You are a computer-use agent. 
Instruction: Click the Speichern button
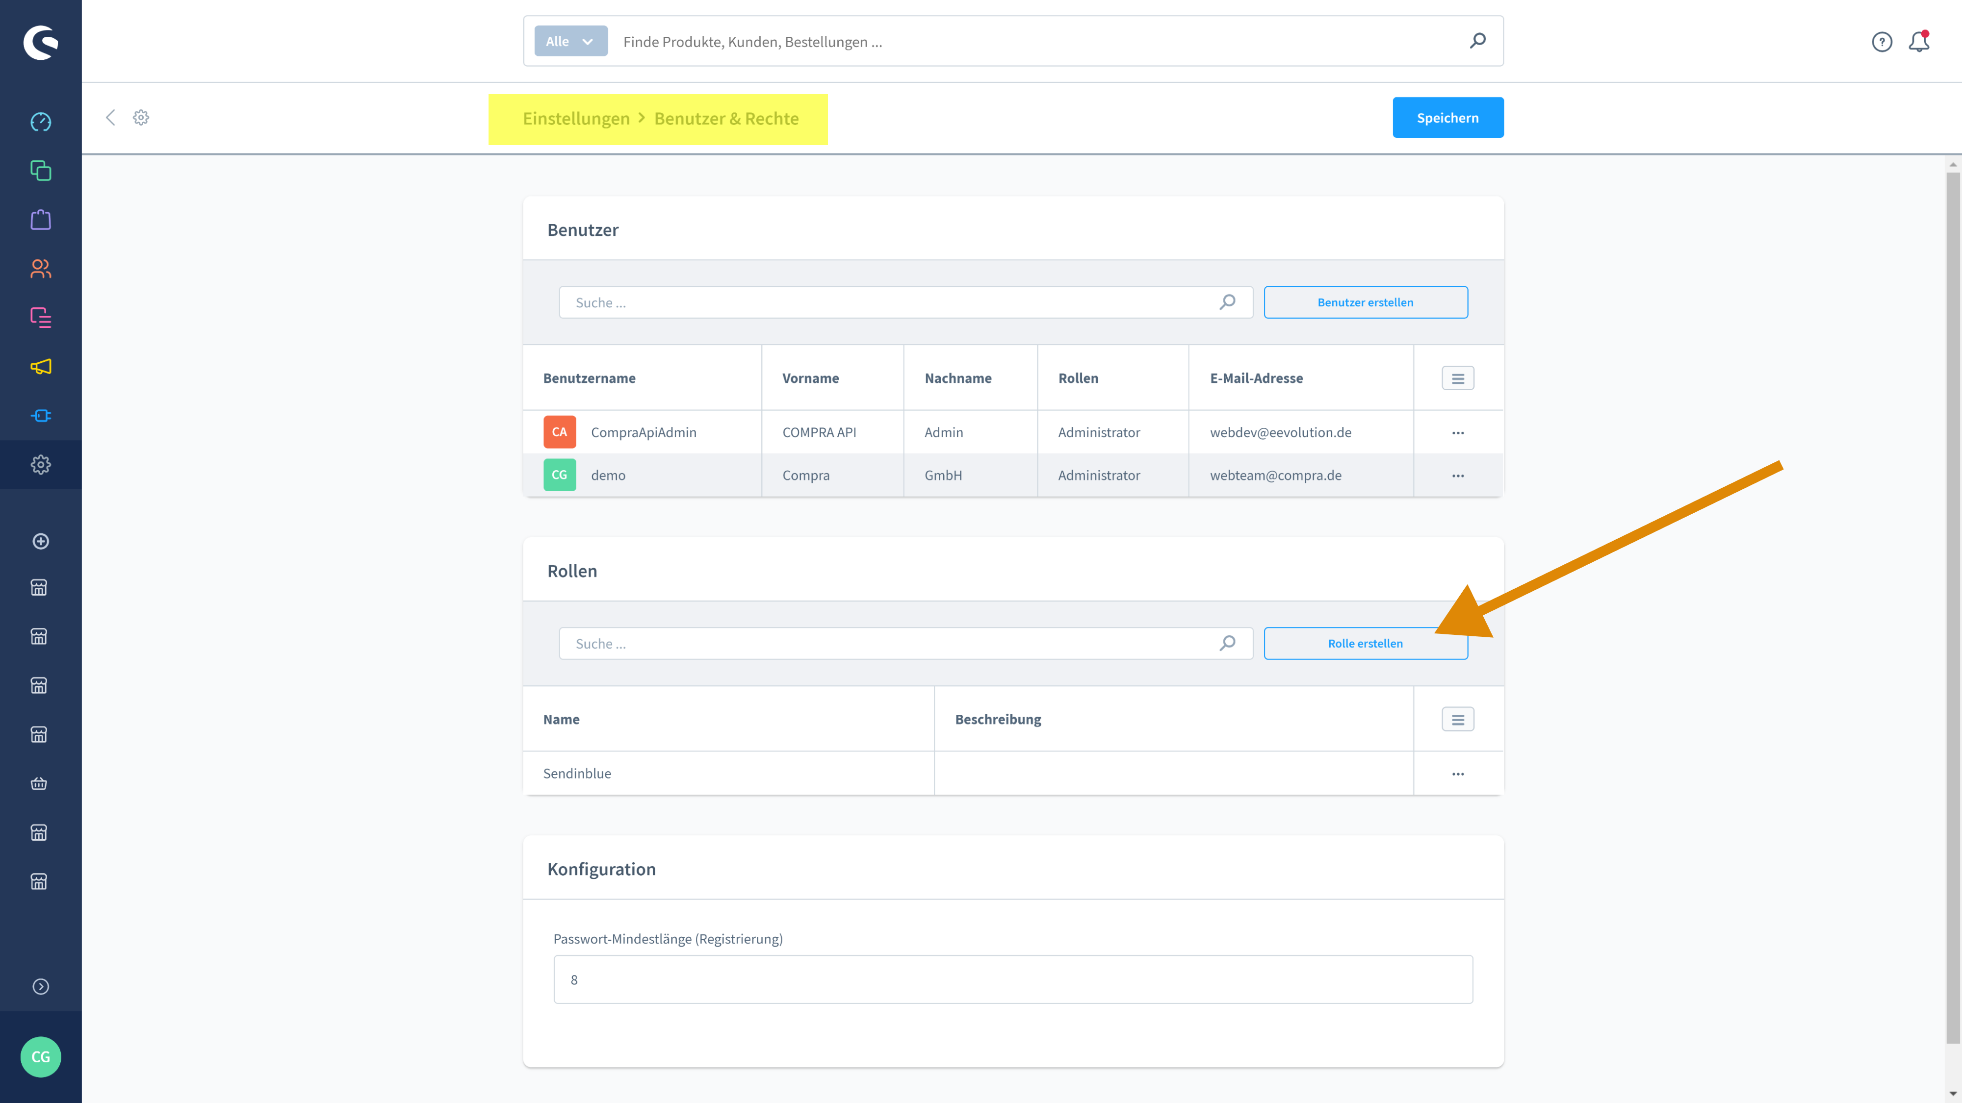(1448, 117)
